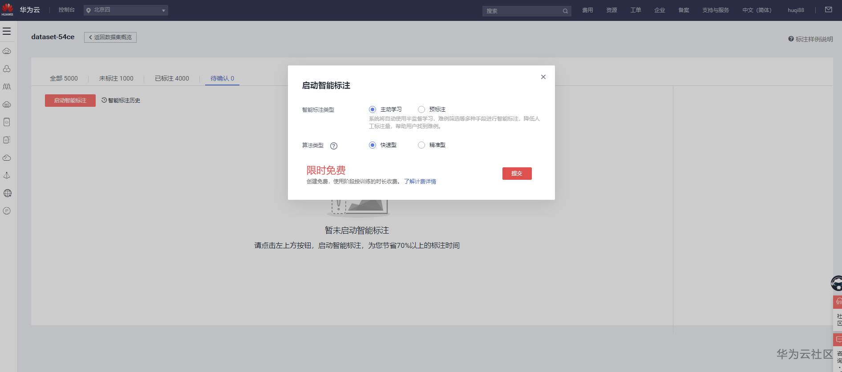Screen dimensions: 842x372
Task: Click the 华为云 brand text
Action: [x=30, y=10]
